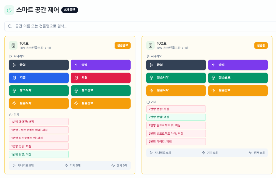276x178 pixels.
Task: Select the 외출 scenario for 101호
Action: [38, 78]
